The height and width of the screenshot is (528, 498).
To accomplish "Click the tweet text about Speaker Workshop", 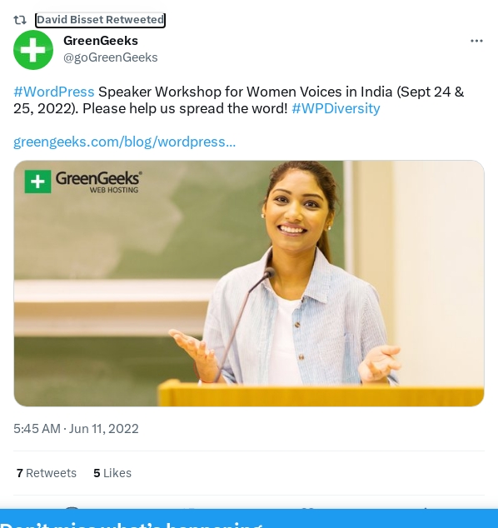I will tap(239, 100).
